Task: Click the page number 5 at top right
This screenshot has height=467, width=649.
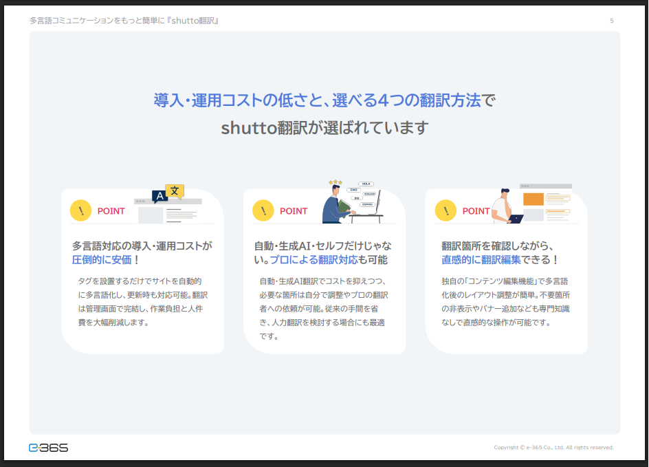Action: pyautogui.click(x=612, y=21)
